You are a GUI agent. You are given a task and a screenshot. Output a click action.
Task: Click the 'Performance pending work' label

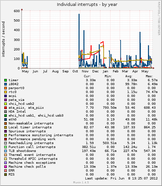pos(32,139)
